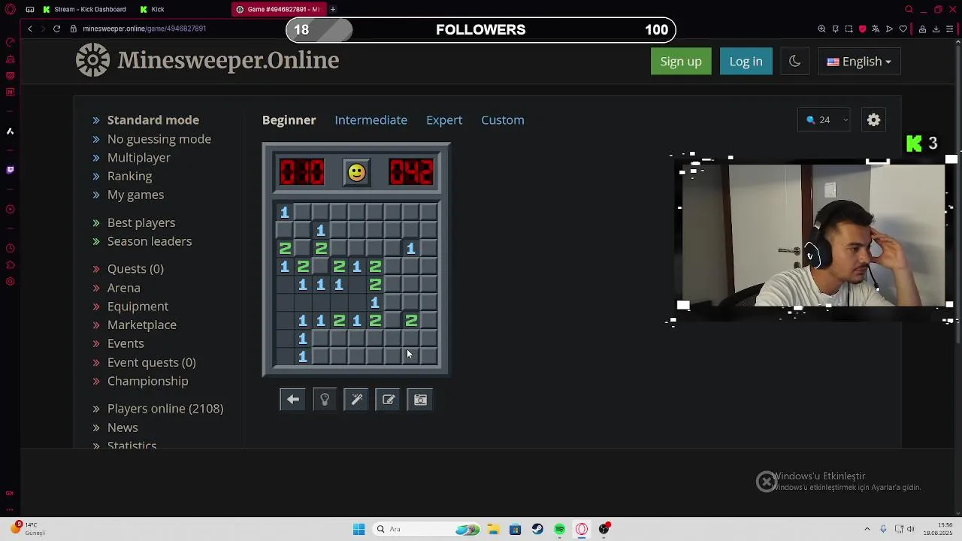
Task: Open Equipment in the sidebar
Action: click(138, 307)
